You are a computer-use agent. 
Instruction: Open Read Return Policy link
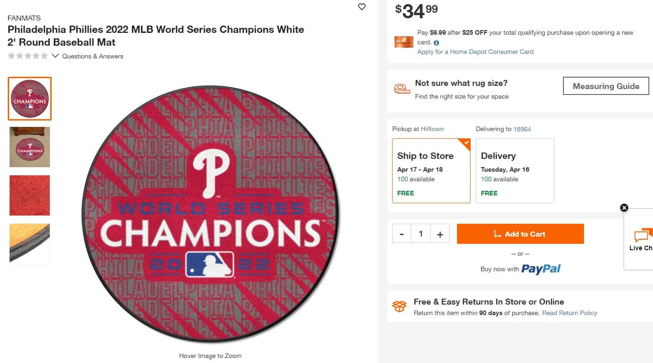pos(569,313)
